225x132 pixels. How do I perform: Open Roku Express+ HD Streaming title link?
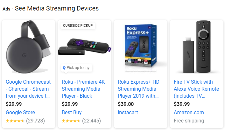[x=138, y=89]
